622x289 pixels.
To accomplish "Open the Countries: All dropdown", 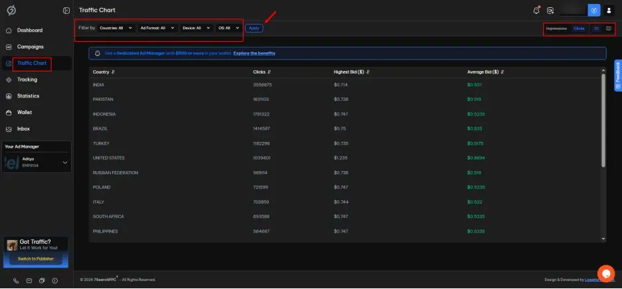I will 116,28.
